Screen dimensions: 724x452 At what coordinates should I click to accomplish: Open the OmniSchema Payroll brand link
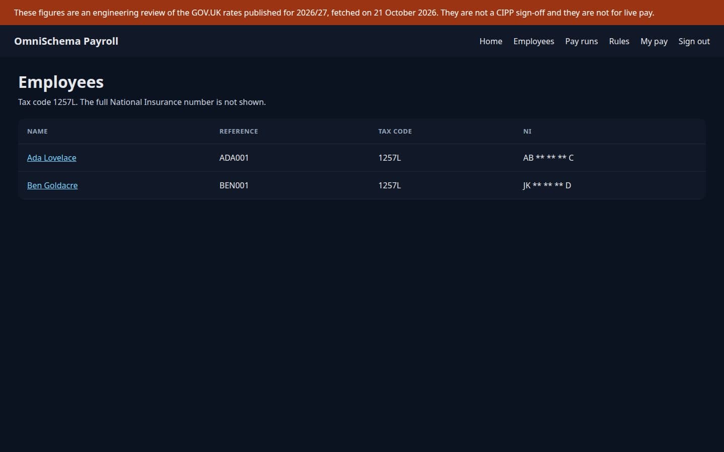66,41
